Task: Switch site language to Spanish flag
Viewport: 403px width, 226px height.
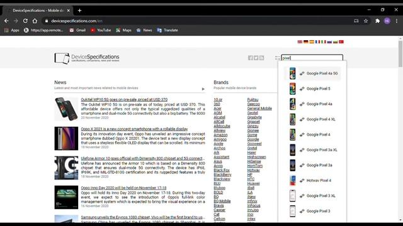Action: tap(312, 42)
